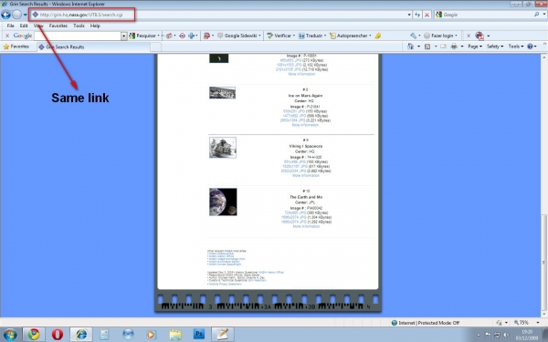Image resolution: width=548 pixels, height=342 pixels.
Task: Open the Help menu
Action: click(95, 26)
